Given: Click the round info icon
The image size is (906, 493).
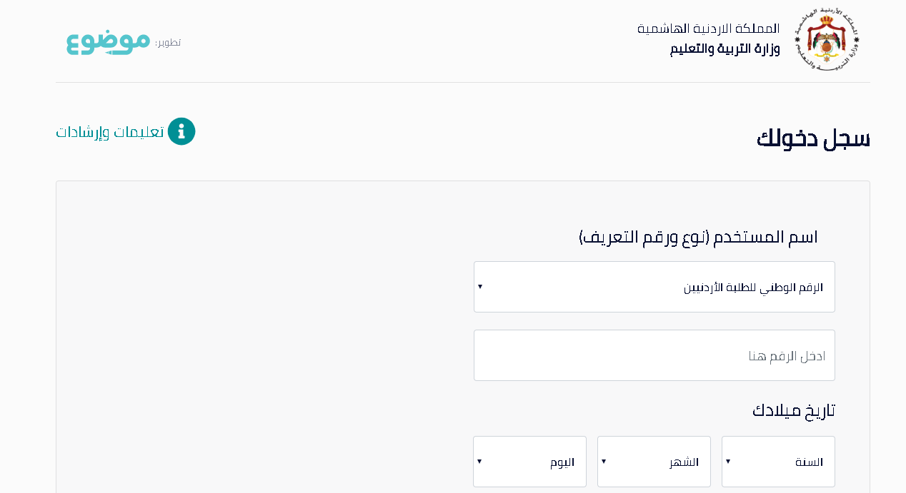Looking at the screenshot, I should [181, 131].
